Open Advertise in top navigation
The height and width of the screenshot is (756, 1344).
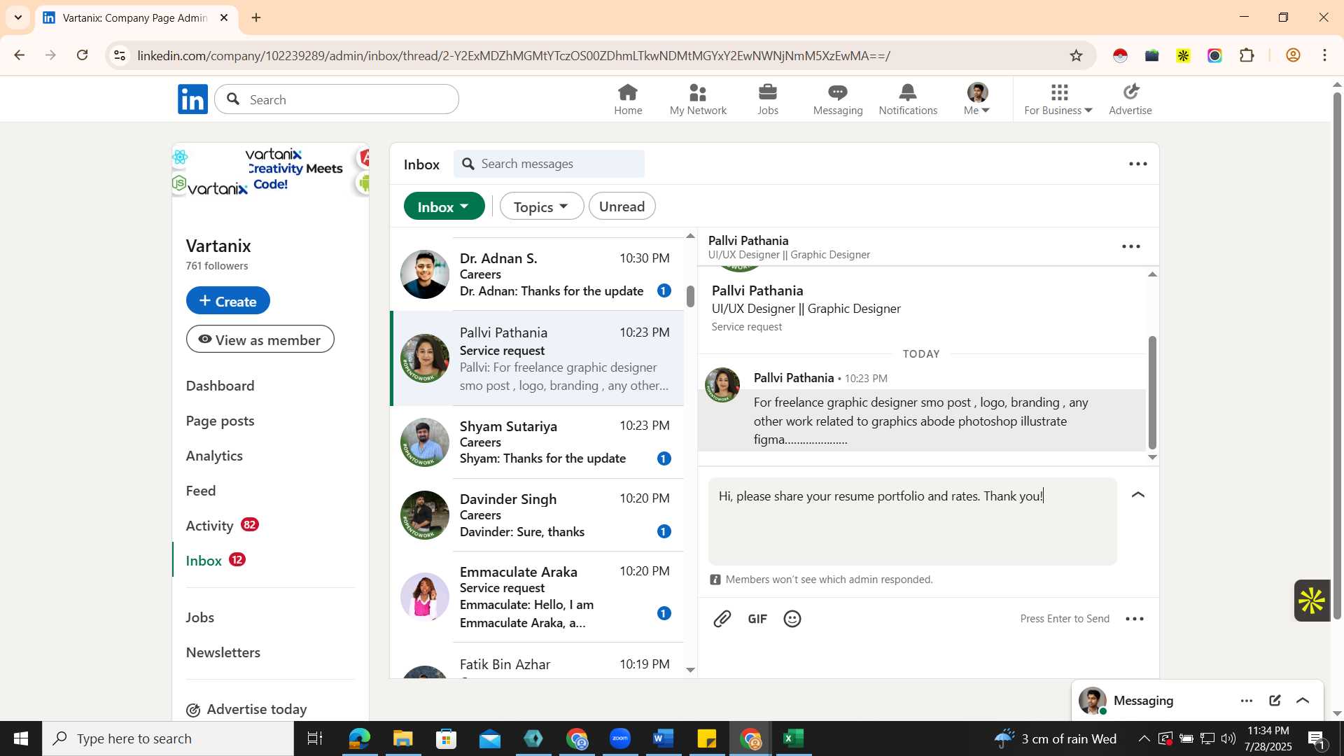(1130, 99)
